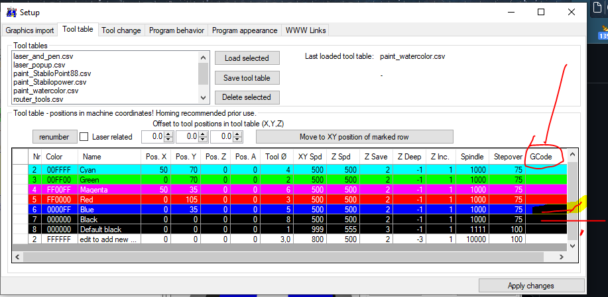The height and width of the screenshot is (297, 608).
Task: Click Move to XY position of marked row
Action: [354, 137]
